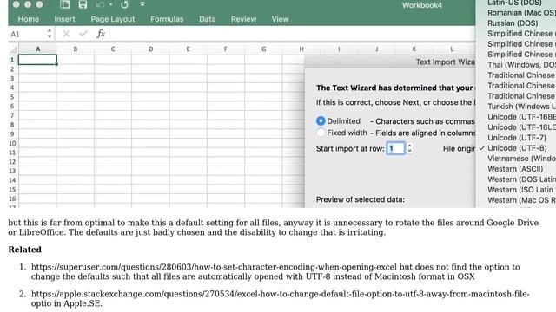The width and height of the screenshot is (556, 312).
Task: Click the Related heading text
Action: click(x=25, y=250)
